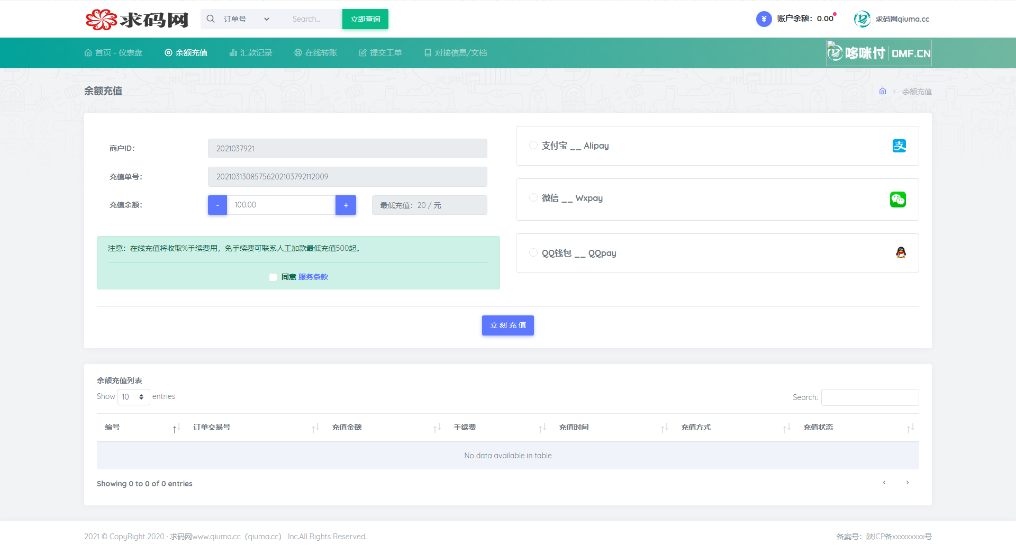Open 对接信息/文档 menu item
The width and height of the screenshot is (1016, 553).
456,53
